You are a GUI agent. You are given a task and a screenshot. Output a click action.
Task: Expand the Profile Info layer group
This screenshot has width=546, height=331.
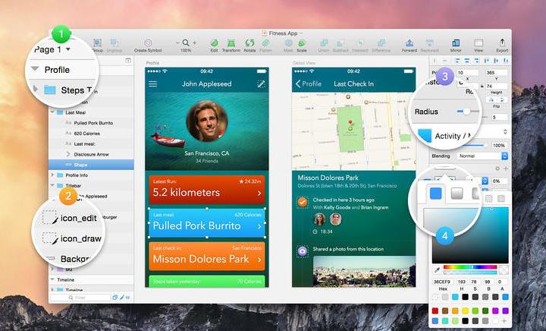click(52, 175)
